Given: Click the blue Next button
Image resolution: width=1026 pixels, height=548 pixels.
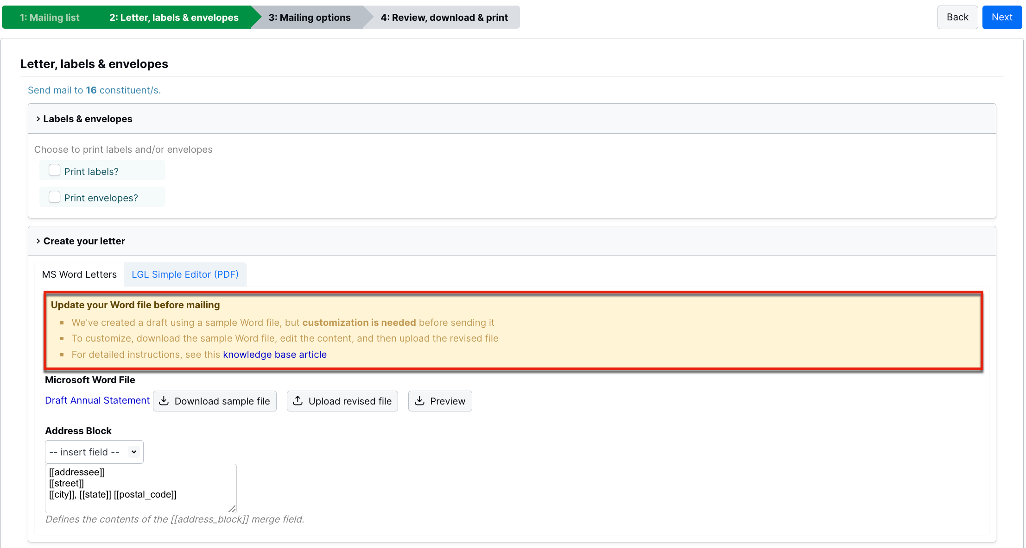Looking at the screenshot, I should [1002, 18].
